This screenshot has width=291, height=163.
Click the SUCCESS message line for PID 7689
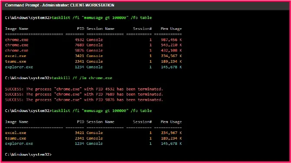point(84,94)
